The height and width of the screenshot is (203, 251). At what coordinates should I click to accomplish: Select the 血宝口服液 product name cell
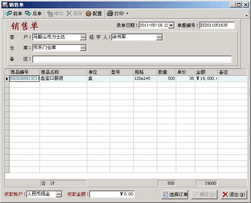pyautogui.click(x=63, y=79)
